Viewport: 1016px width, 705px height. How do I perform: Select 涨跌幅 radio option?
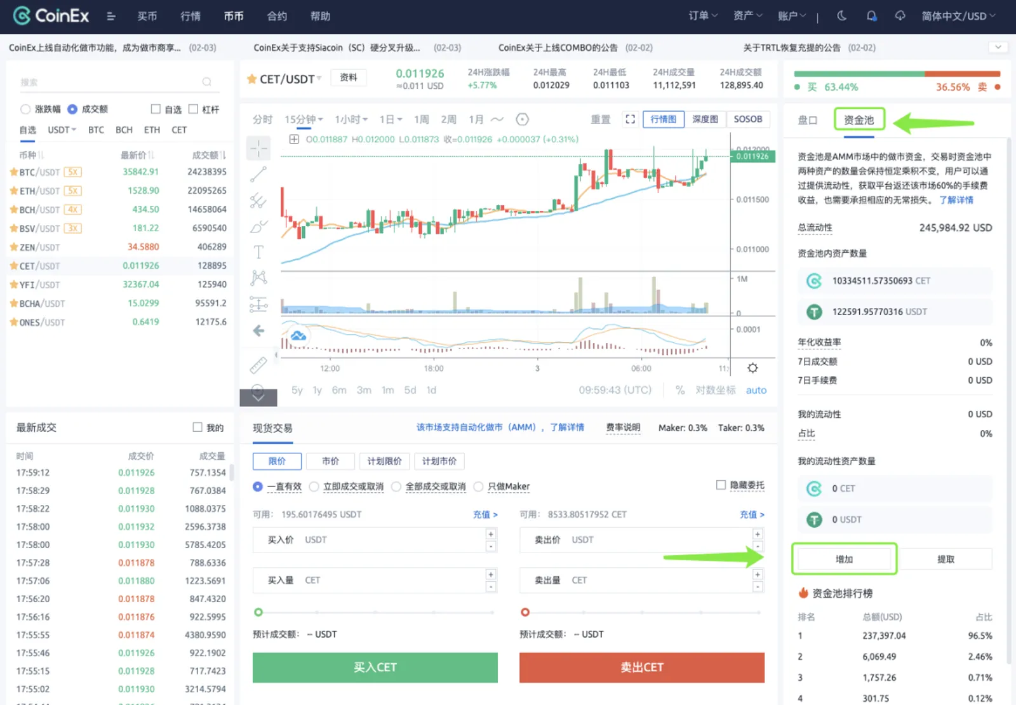(25, 109)
